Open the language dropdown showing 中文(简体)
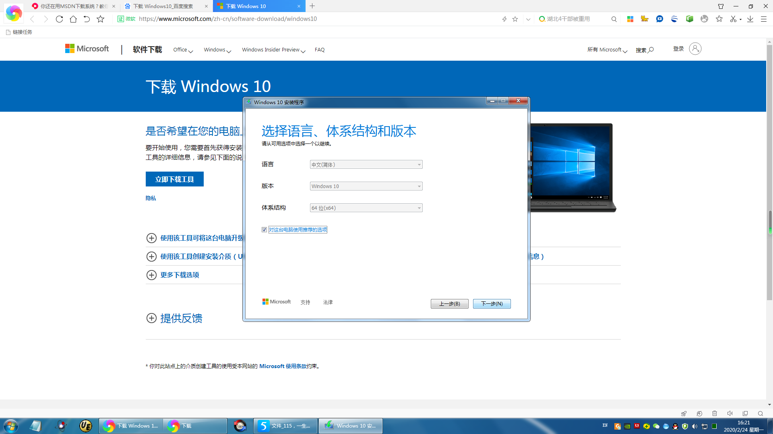The height and width of the screenshot is (434, 773). pos(366,164)
